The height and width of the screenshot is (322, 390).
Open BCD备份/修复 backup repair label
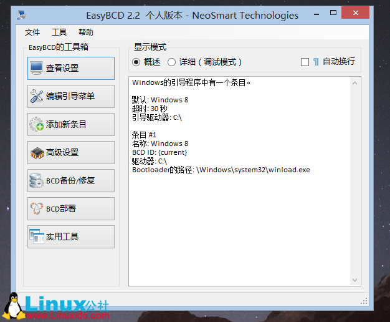coord(70,180)
